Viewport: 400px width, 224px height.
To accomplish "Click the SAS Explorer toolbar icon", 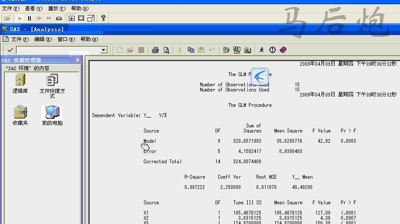I will click(248, 50).
